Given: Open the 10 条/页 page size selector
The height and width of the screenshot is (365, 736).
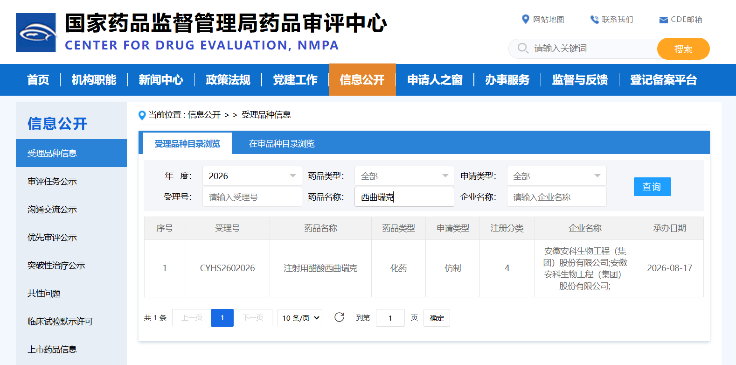Looking at the screenshot, I should coord(300,318).
